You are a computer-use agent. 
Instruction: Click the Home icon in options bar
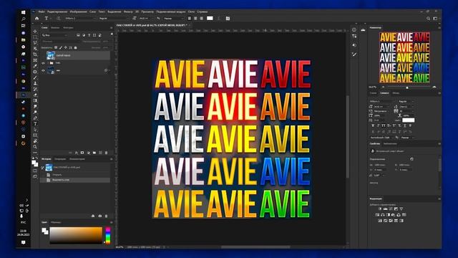point(36,19)
